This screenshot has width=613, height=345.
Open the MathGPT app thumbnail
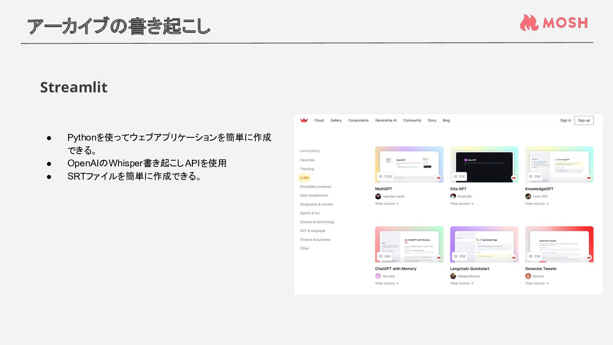coord(409,164)
